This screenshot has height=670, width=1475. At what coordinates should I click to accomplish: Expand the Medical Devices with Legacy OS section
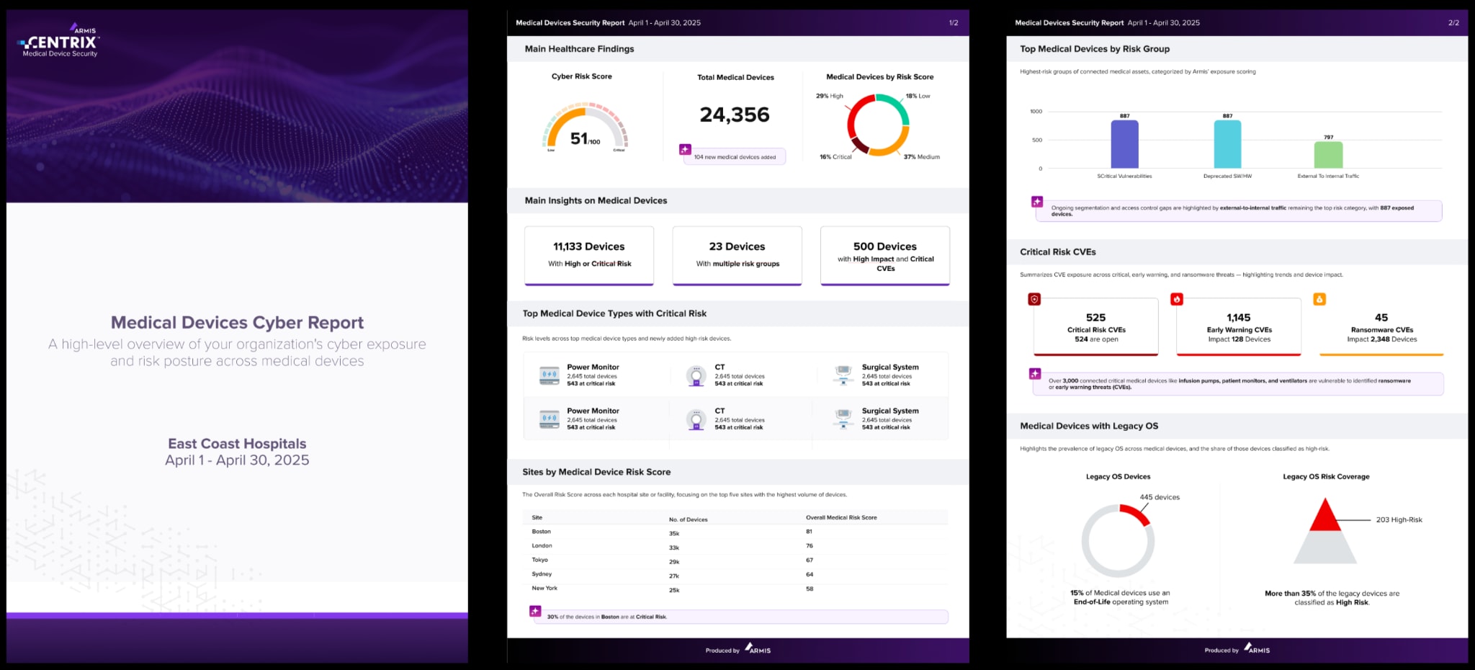1090,426
